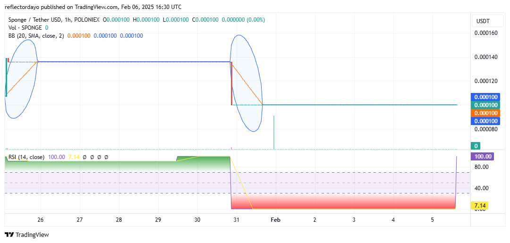This screenshot has width=510, height=243.
Task: Click the 28 date label on the time axis
Action: 119,219
